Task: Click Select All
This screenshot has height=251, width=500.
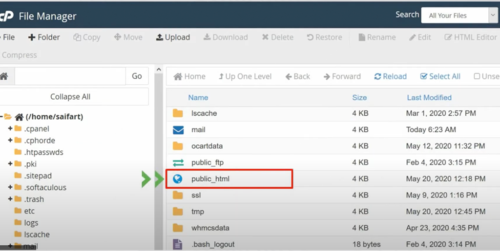Action: pyautogui.click(x=440, y=76)
